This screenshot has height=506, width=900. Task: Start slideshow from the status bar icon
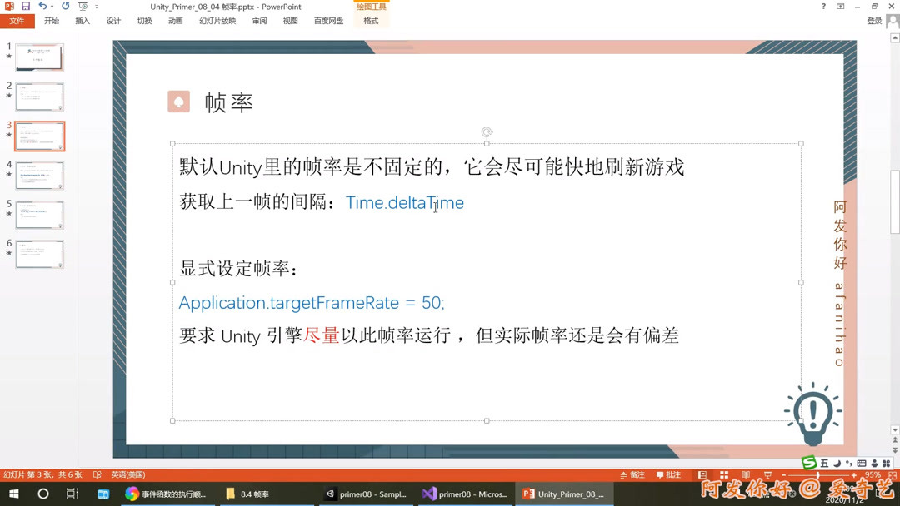click(768, 474)
